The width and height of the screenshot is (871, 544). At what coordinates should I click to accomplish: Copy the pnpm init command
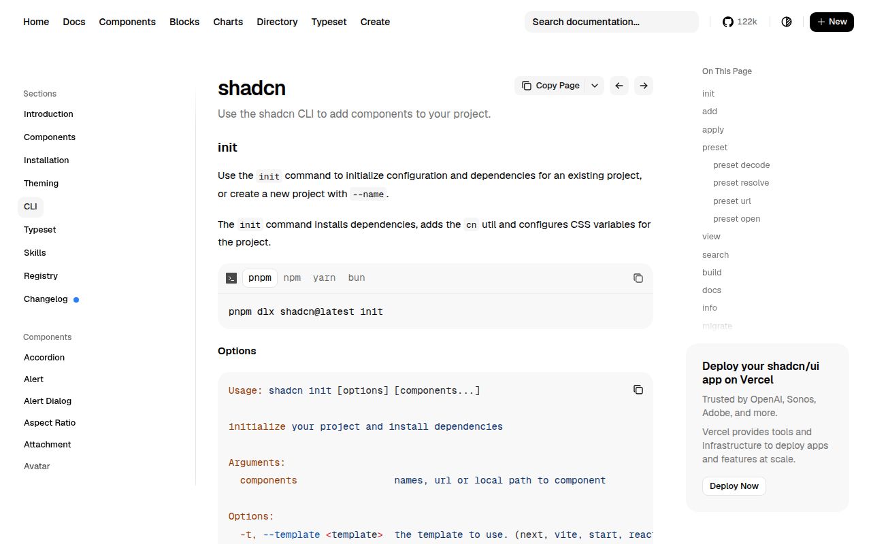(638, 278)
